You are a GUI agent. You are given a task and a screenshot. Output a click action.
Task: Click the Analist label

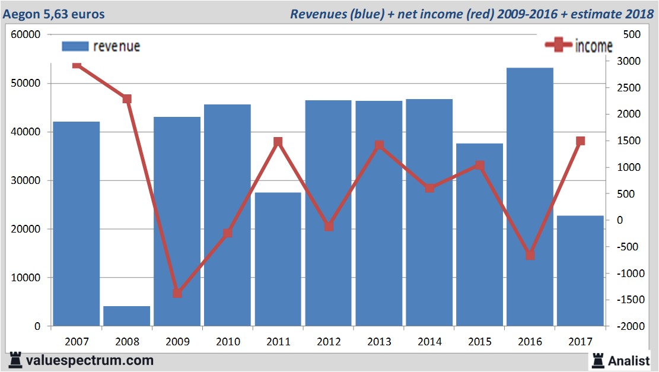[x=629, y=361]
